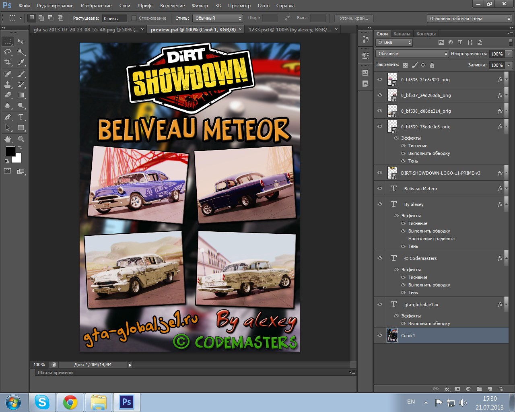This screenshot has height=412, width=515.
Task: Hide the © Codemasters text layer
Action: (x=380, y=258)
